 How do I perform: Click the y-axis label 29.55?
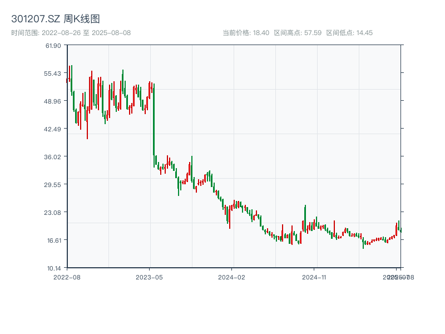click(x=52, y=185)
